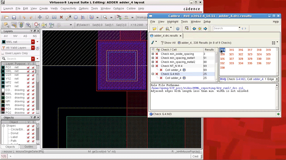
Task: Click the OX1 drawing layer color swatch
Action: pos(3,97)
